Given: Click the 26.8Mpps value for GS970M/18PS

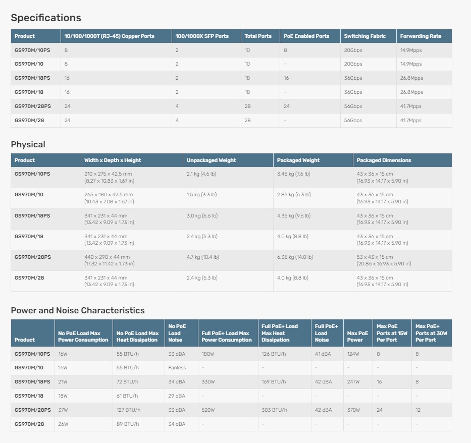Looking at the screenshot, I should tap(411, 78).
